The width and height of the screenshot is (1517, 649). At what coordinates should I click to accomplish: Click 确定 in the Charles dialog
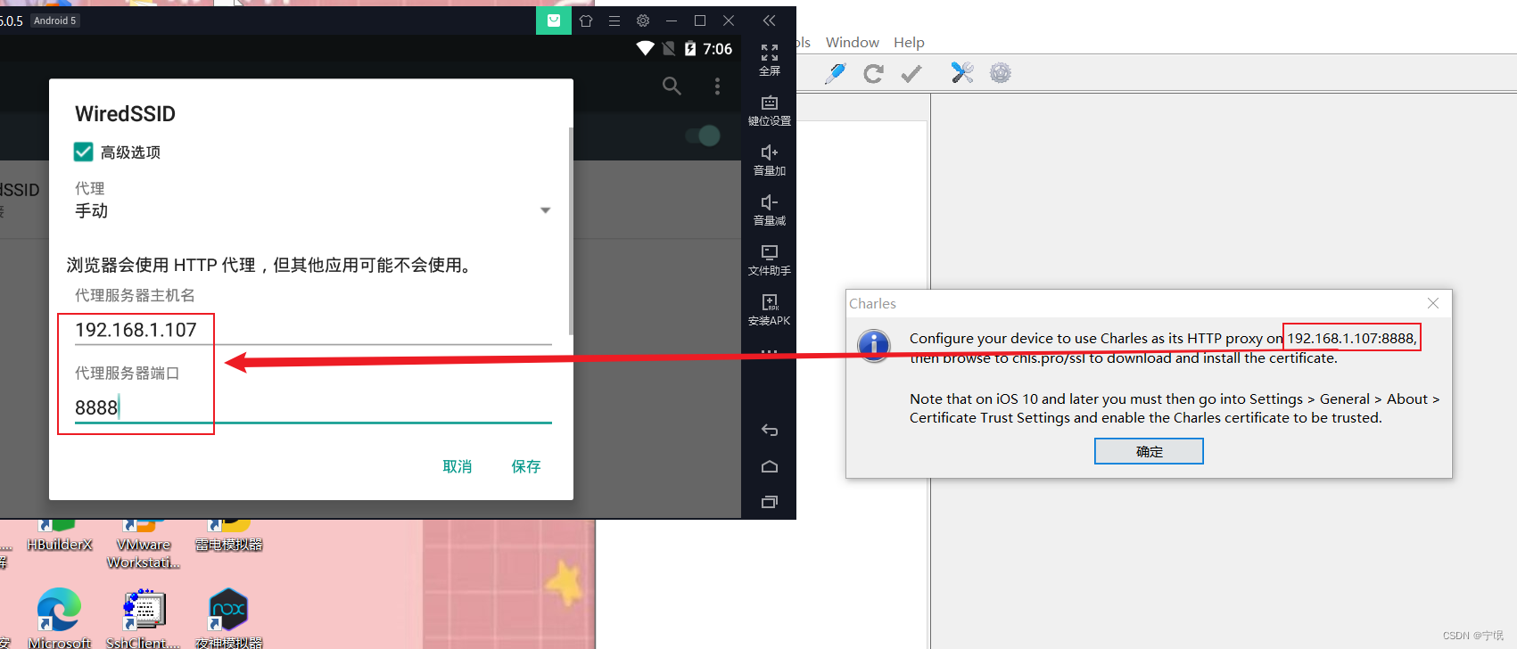1149,451
